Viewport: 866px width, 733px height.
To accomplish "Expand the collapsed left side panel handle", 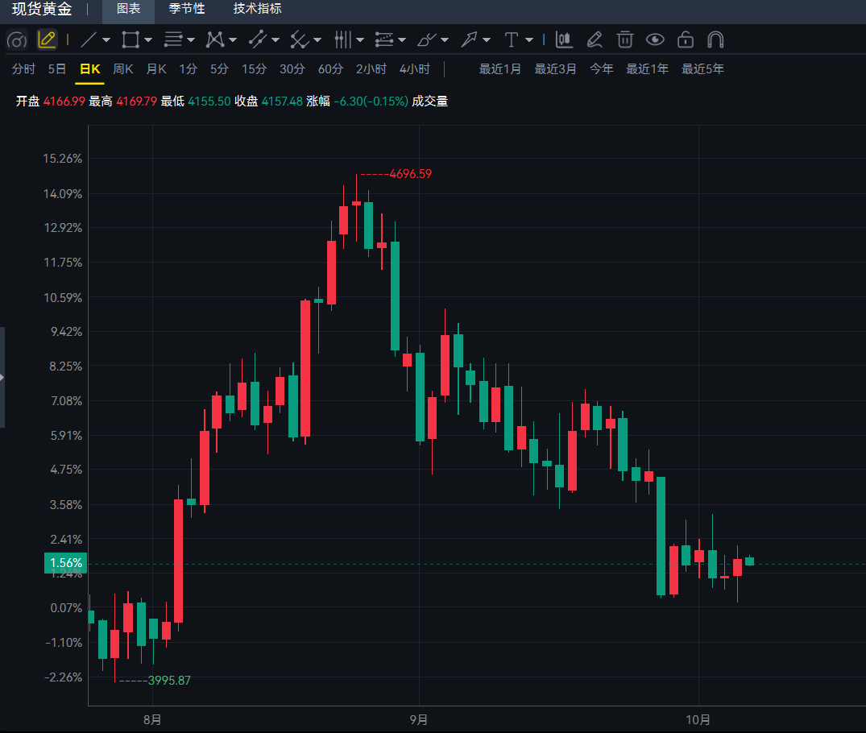I will [x=2, y=377].
